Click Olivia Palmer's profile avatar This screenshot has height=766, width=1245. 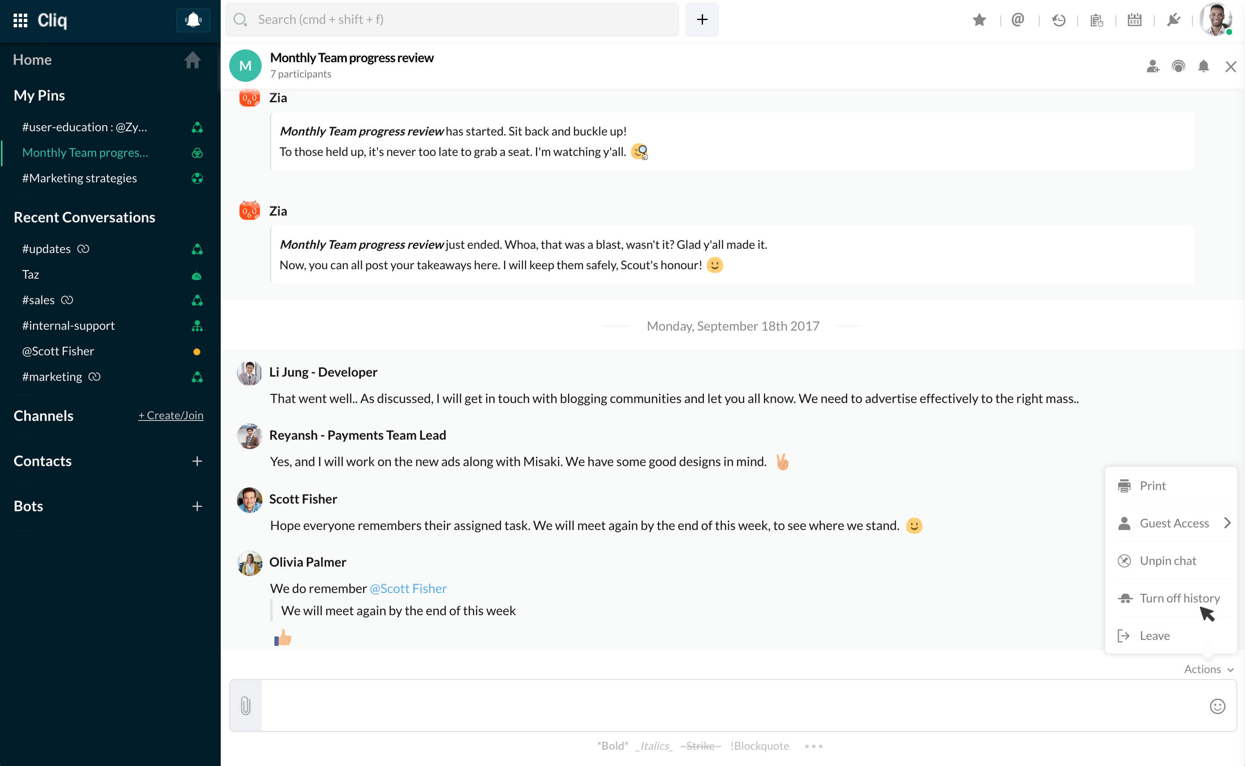(250, 563)
